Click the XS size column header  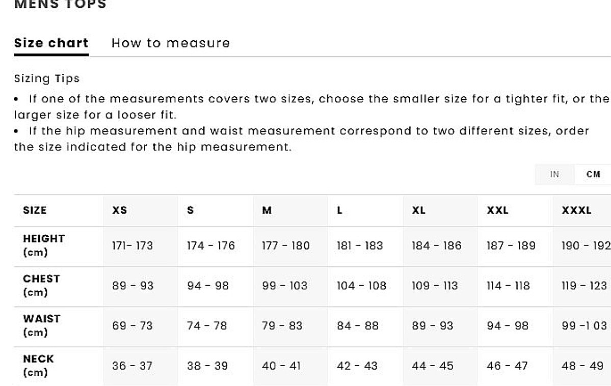point(120,210)
